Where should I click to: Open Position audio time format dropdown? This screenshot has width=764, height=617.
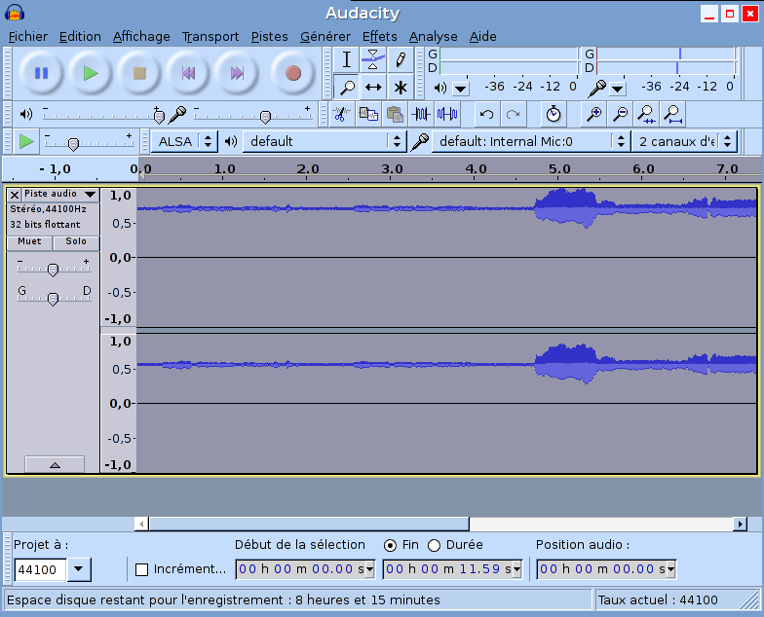[x=670, y=569]
